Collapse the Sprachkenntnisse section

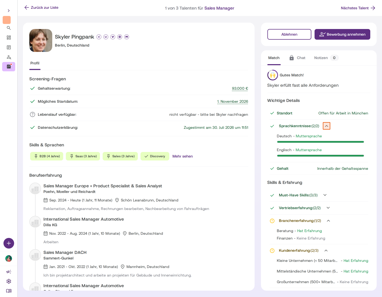(x=327, y=126)
